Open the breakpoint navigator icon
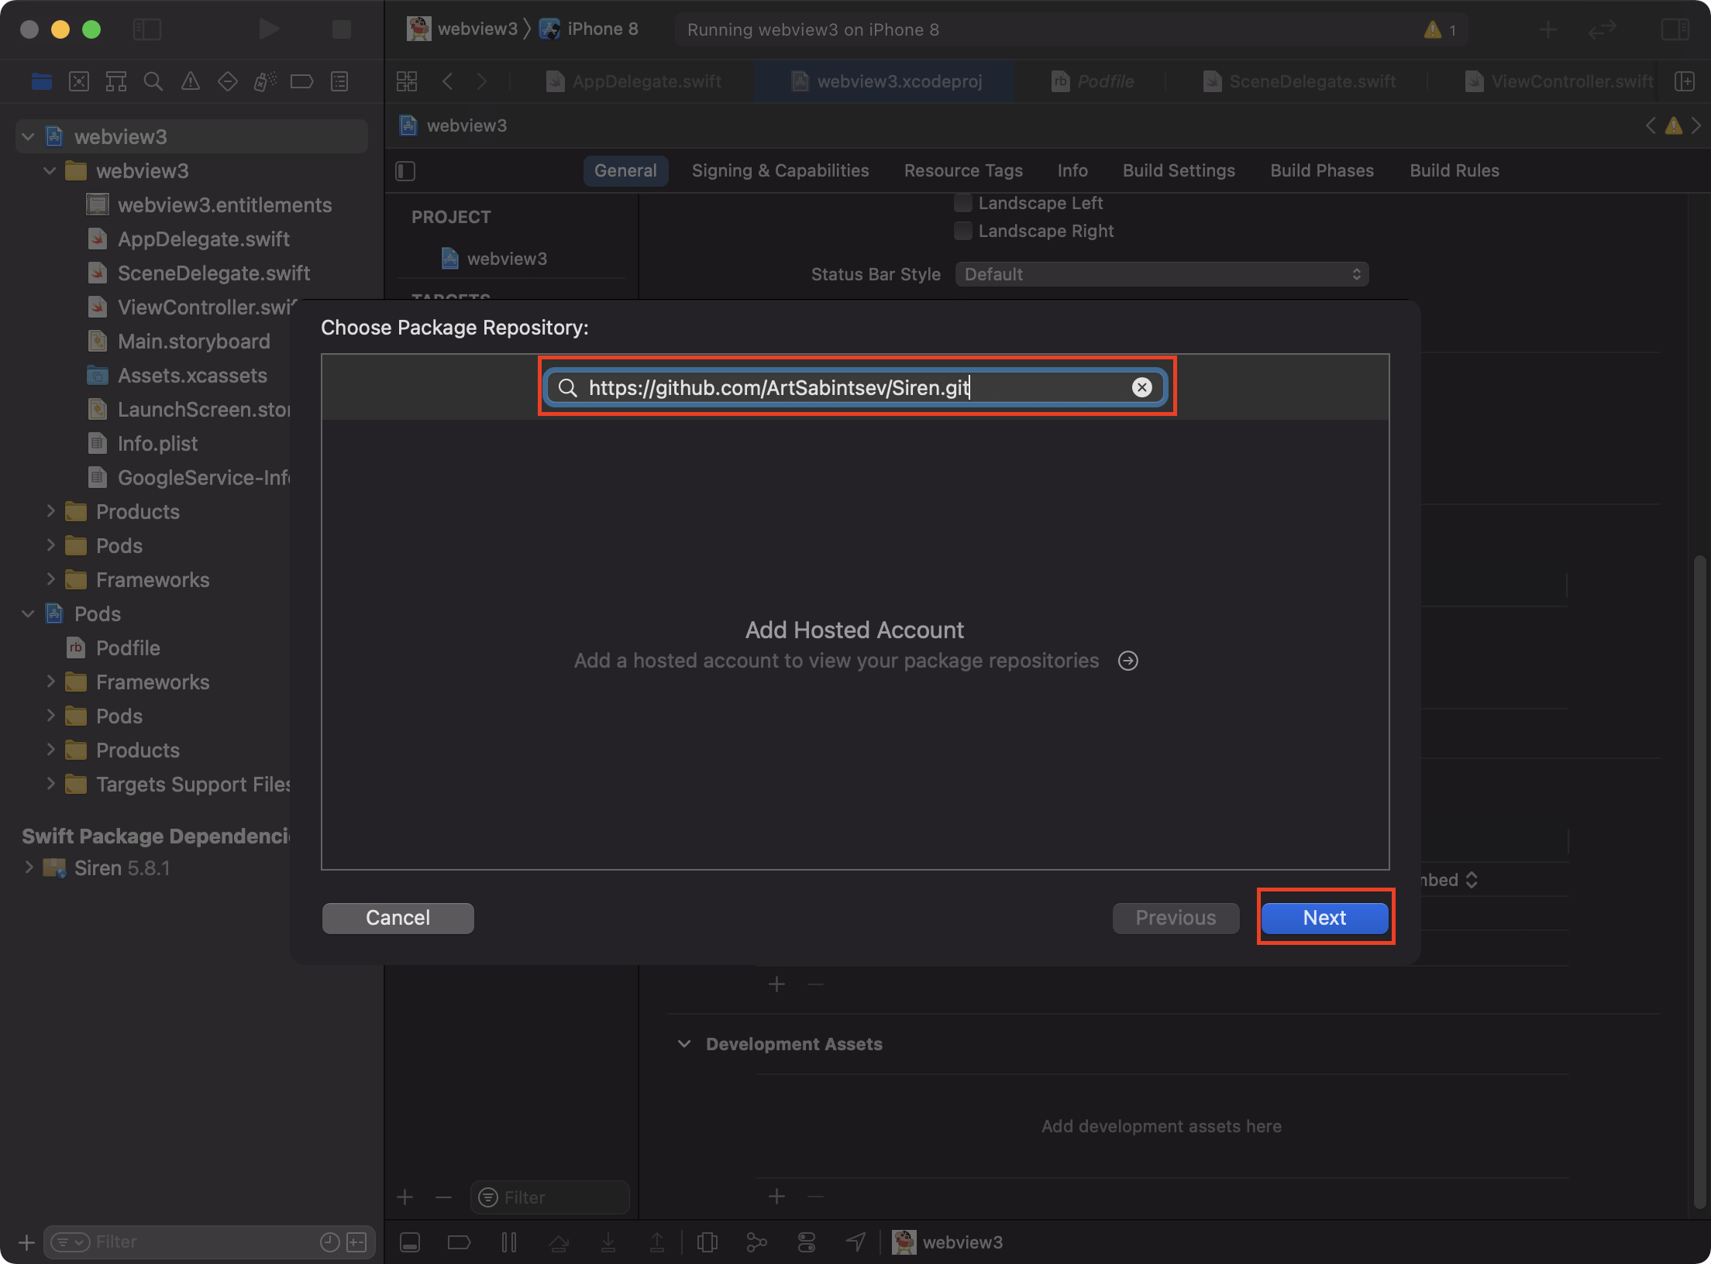Viewport: 1711px width, 1264px height. 301,81
